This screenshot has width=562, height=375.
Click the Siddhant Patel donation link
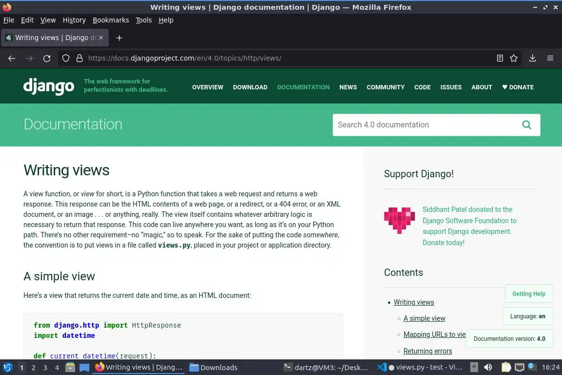coord(469,226)
